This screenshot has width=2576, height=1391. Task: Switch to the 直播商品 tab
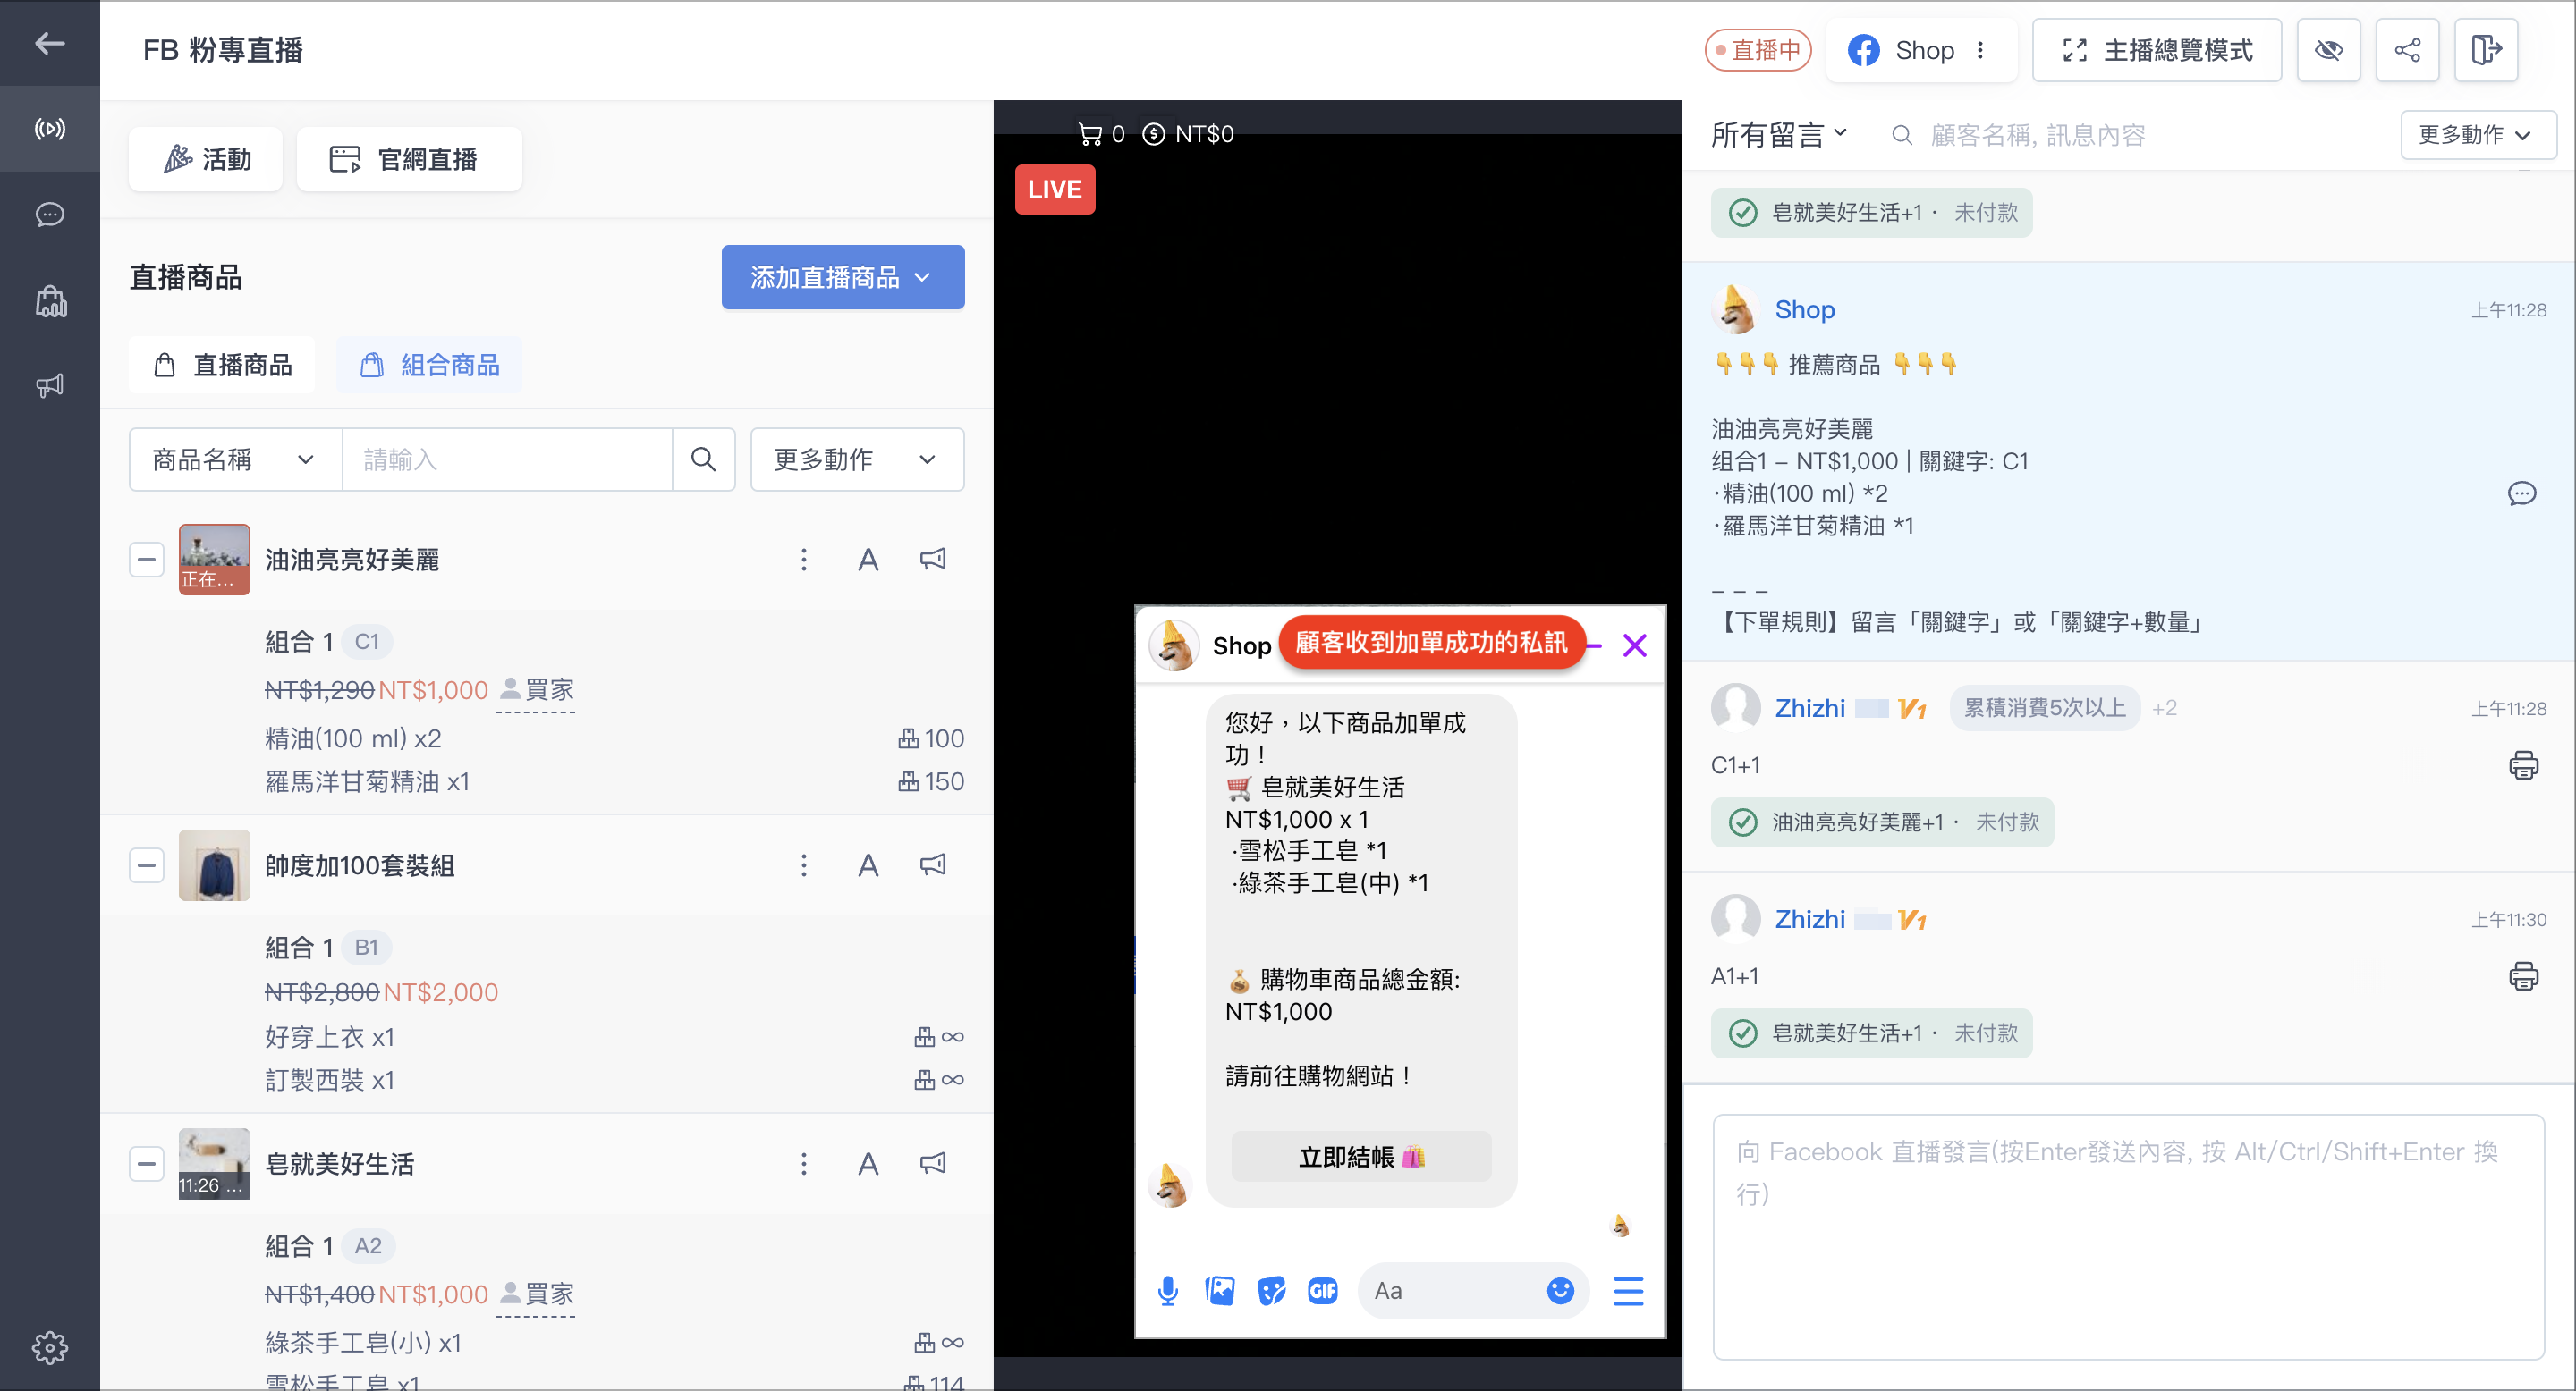pyautogui.click(x=222, y=365)
